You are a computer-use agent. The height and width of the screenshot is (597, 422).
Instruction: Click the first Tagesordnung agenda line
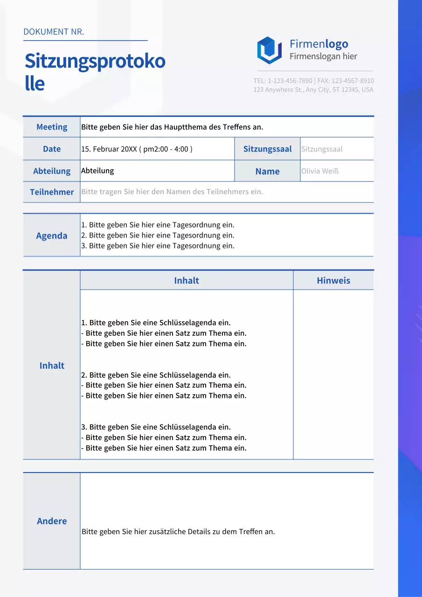(x=158, y=225)
